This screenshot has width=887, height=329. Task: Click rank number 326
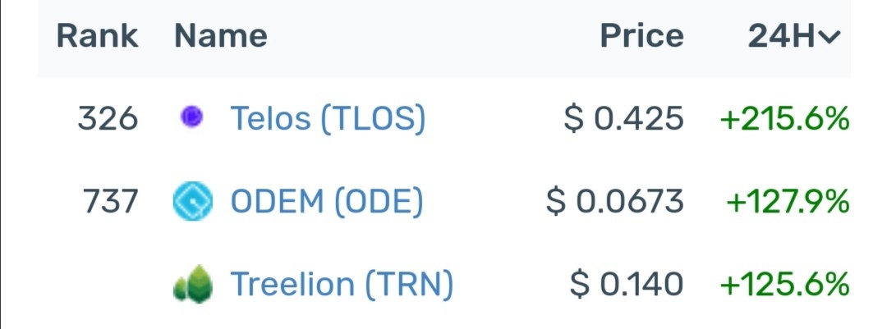[x=108, y=119]
